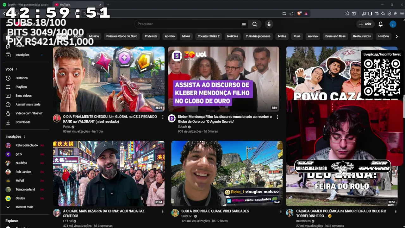Open Brave Wallet icon
The image size is (405, 228).
[x=377, y=14]
